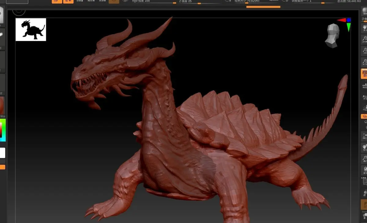
Task: Activate Rotate (旋转) transform mode
Action: [x=102, y=1]
